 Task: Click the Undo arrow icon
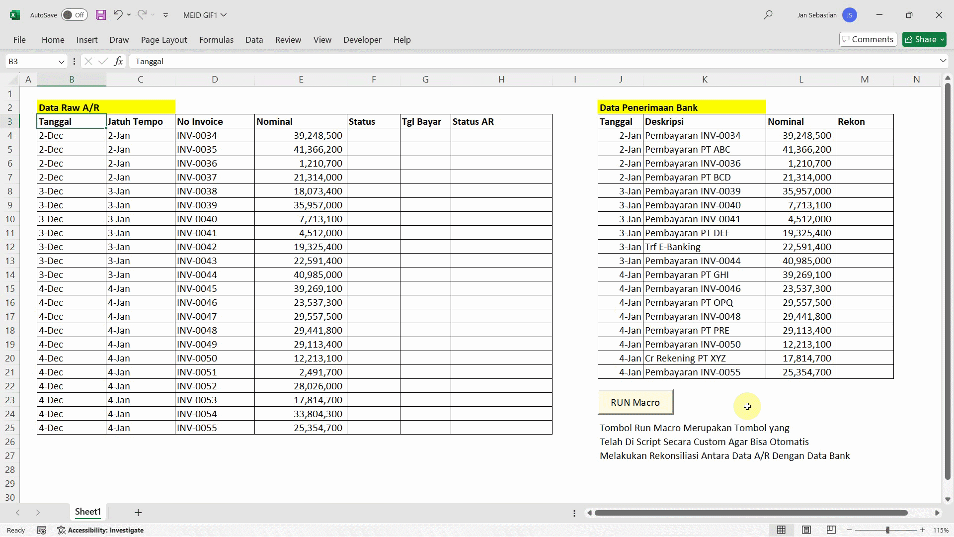(118, 15)
